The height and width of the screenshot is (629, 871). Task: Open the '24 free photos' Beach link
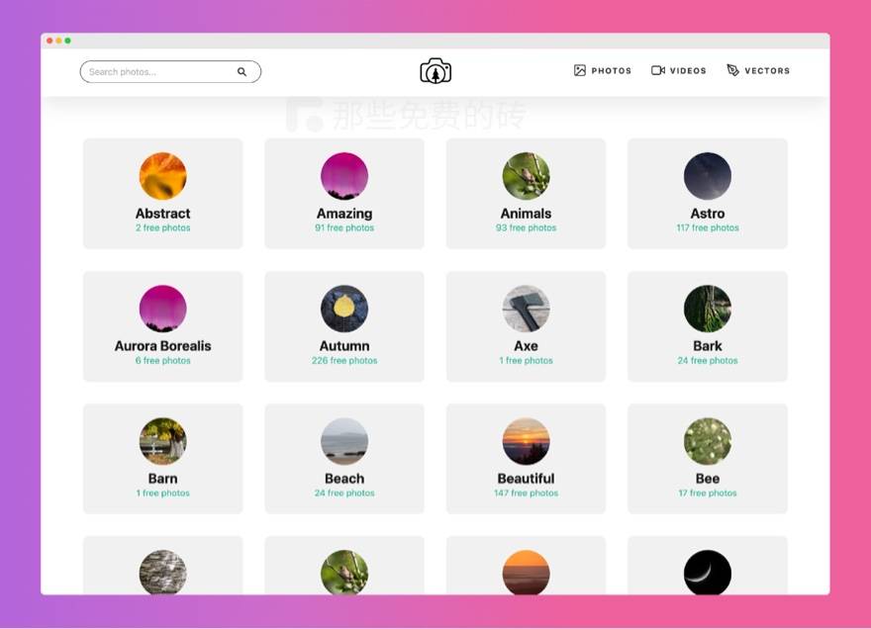(x=344, y=494)
